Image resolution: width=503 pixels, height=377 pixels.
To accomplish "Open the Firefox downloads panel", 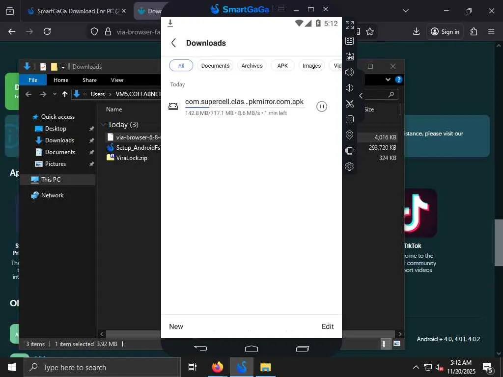I will [x=416, y=31].
